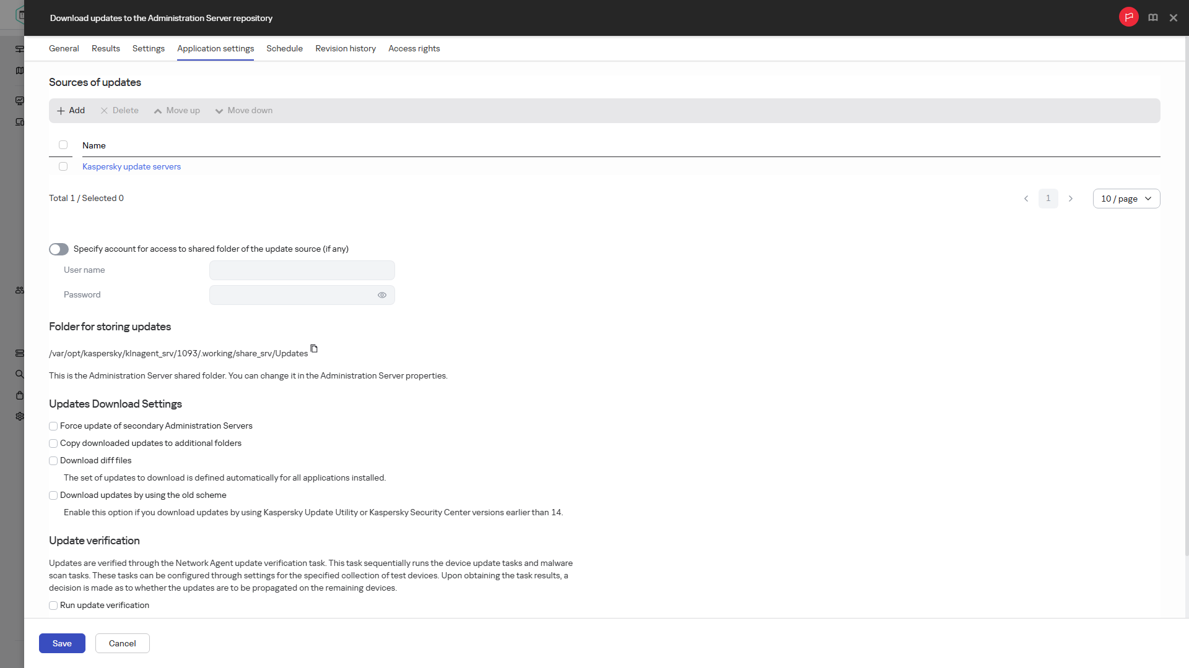Click Move down in sources toolbar
Viewport: 1189px width, 668px height.
(x=244, y=111)
